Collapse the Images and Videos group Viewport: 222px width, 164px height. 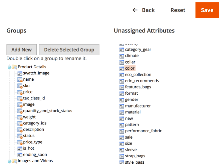pos(9,161)
